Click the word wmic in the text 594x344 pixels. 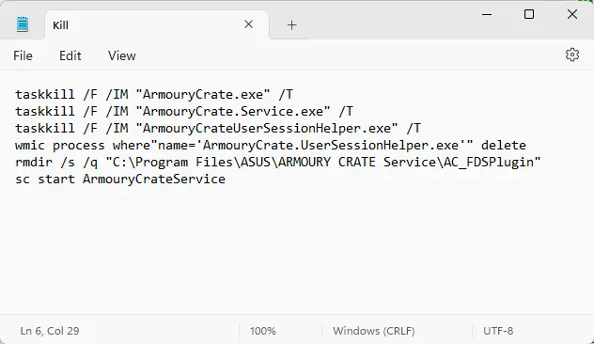(x=30, y=145)
